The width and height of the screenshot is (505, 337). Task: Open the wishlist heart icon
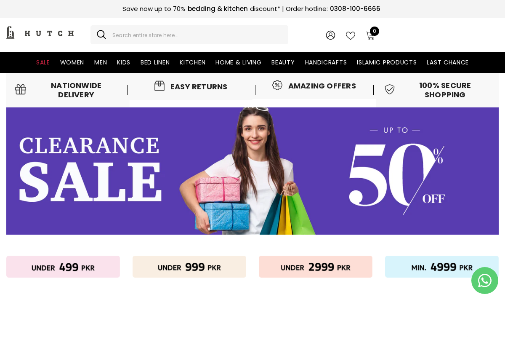[351, 35]
